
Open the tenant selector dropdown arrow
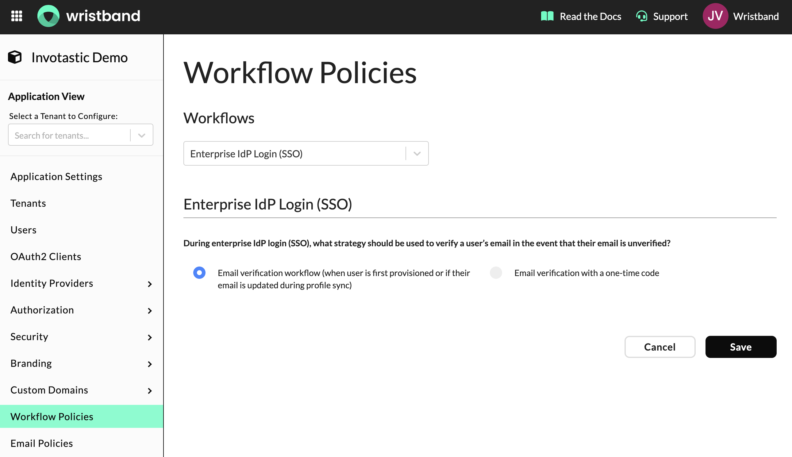142,135
